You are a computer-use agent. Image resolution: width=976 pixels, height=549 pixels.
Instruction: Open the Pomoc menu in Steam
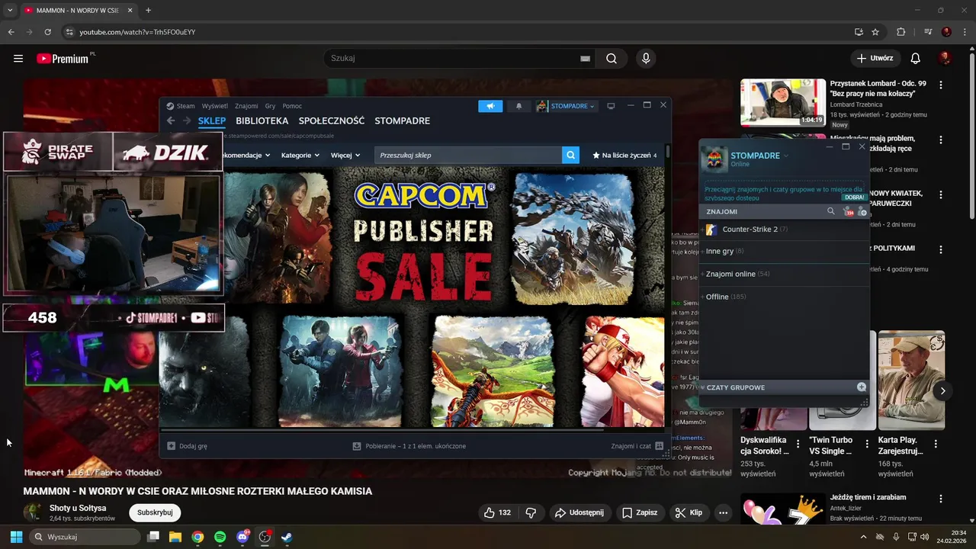[x=292, y=106]
